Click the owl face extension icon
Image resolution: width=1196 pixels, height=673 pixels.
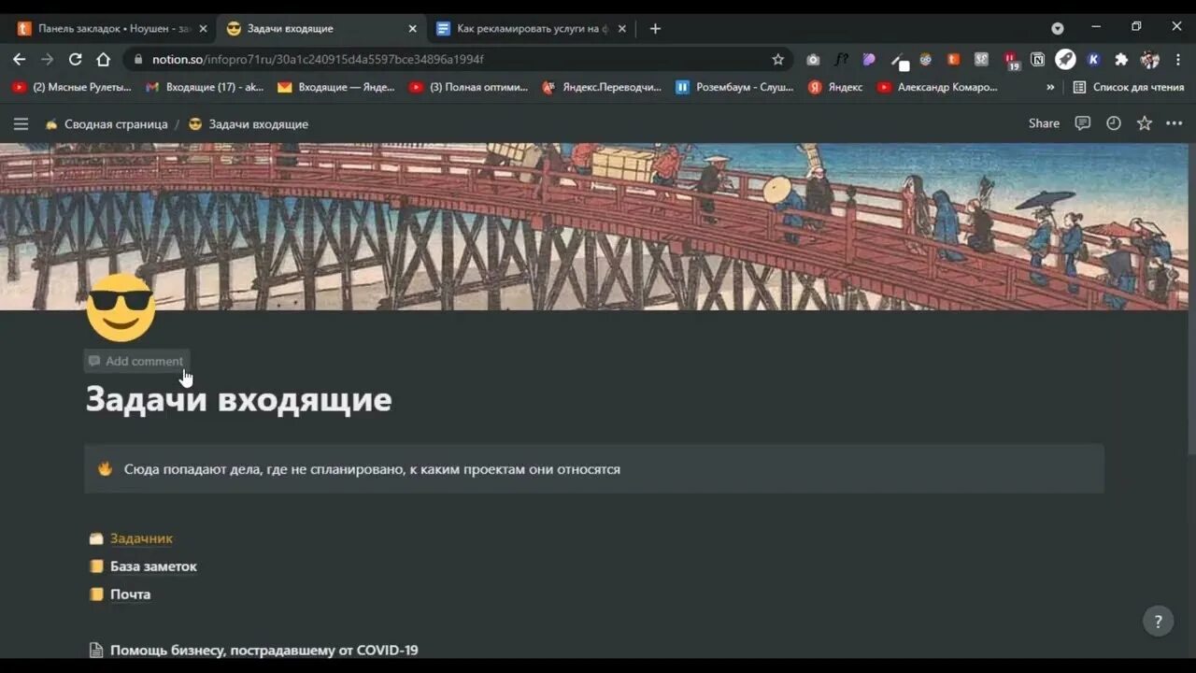coord(925,59)
